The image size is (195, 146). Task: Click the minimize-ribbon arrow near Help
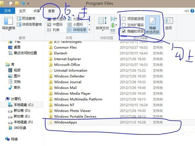[x=186, y=11]
